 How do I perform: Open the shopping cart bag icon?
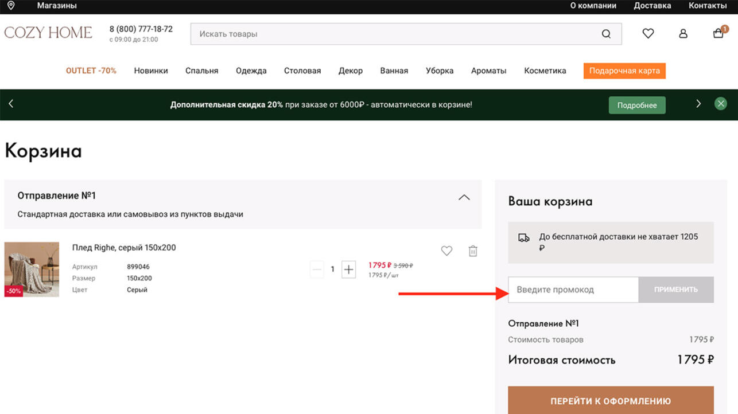click(718, 33)
